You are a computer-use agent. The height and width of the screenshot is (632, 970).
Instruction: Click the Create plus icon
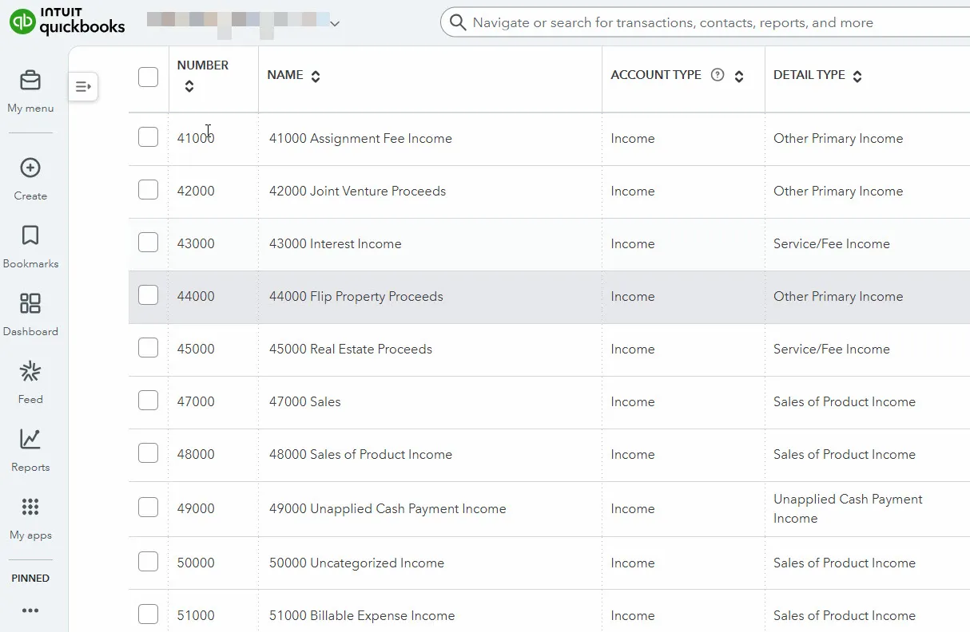[30, 168]
